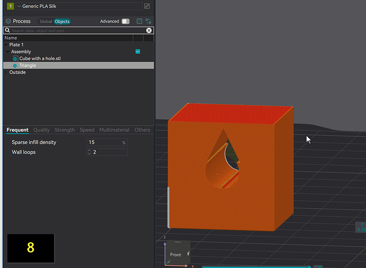Viewport: 366px width, 268px height.
Task: Click the compare presets icon
Action: (148, 21)
